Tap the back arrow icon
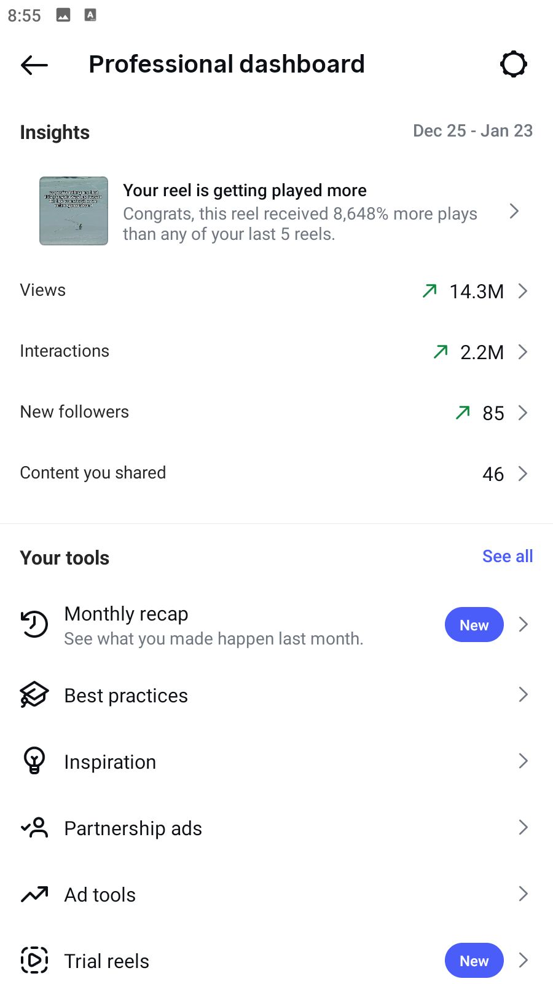This screenshot has width=553, height=984. click(x=34, y=65)
